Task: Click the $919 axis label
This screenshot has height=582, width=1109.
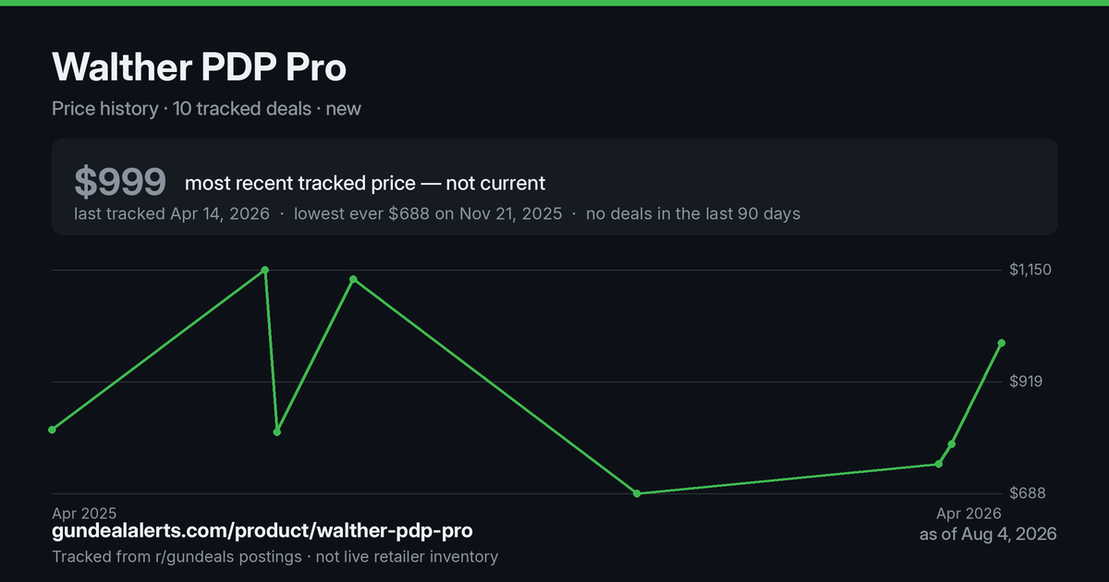Action: [x=1026, y=382]
